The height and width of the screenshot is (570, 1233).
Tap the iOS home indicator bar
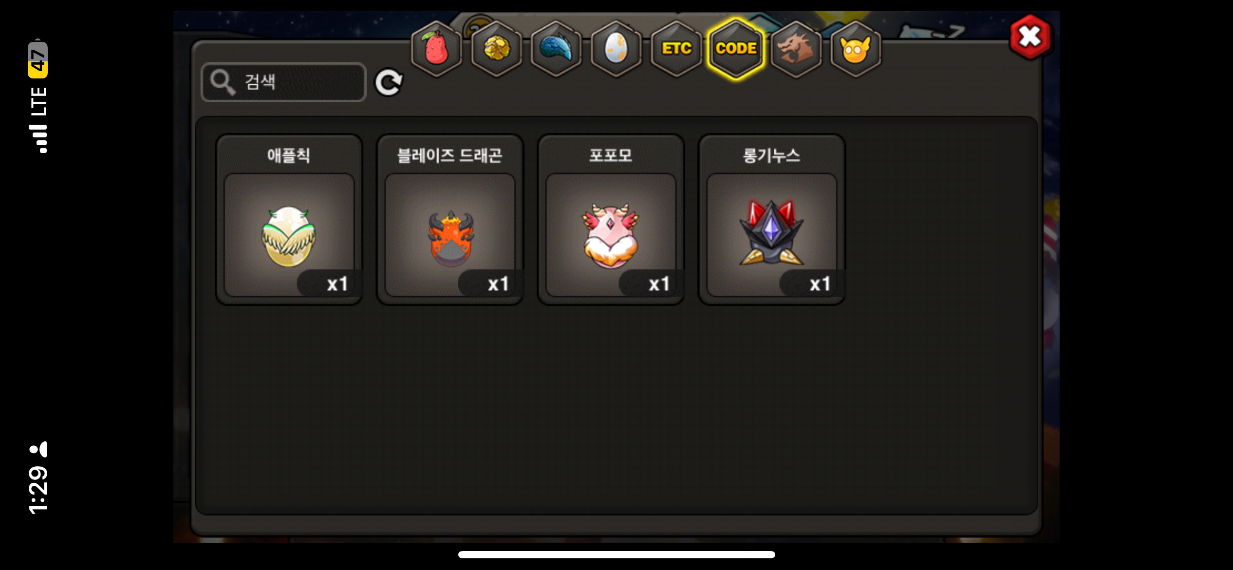pyautogui.click(x=616, y=554)
